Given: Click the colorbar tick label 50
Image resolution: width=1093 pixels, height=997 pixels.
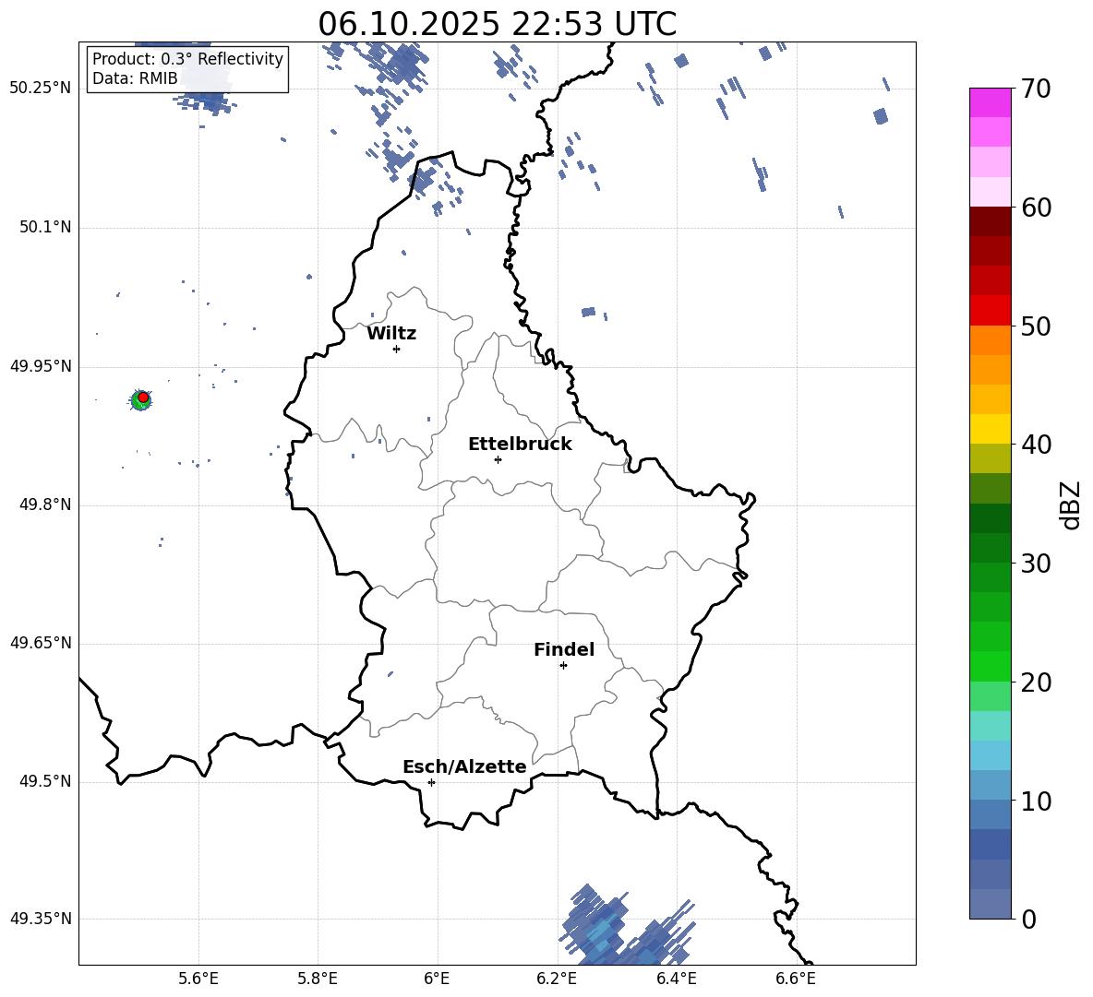Looking at the screenshot, I should (x=1036, y=326).
